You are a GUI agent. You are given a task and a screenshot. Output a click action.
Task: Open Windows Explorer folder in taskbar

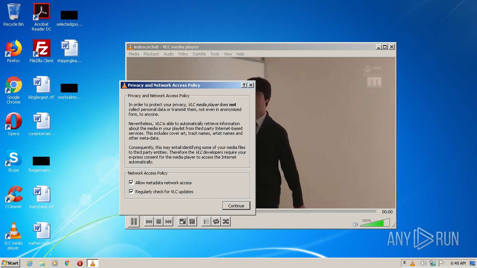click(42, 263)
